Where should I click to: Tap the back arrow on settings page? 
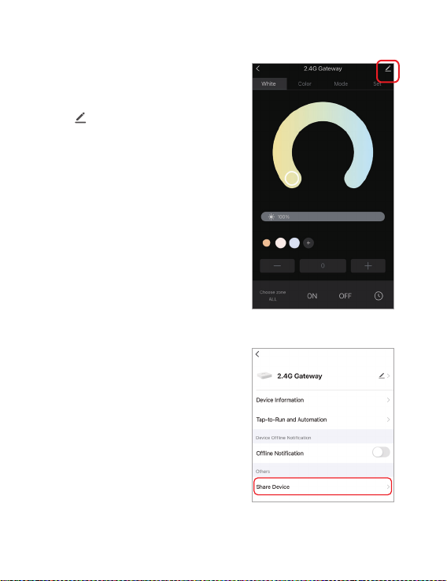point(257,354)
